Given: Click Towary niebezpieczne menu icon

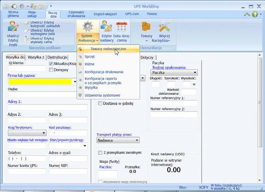Looking at the screenshot, I should point(80,49).
